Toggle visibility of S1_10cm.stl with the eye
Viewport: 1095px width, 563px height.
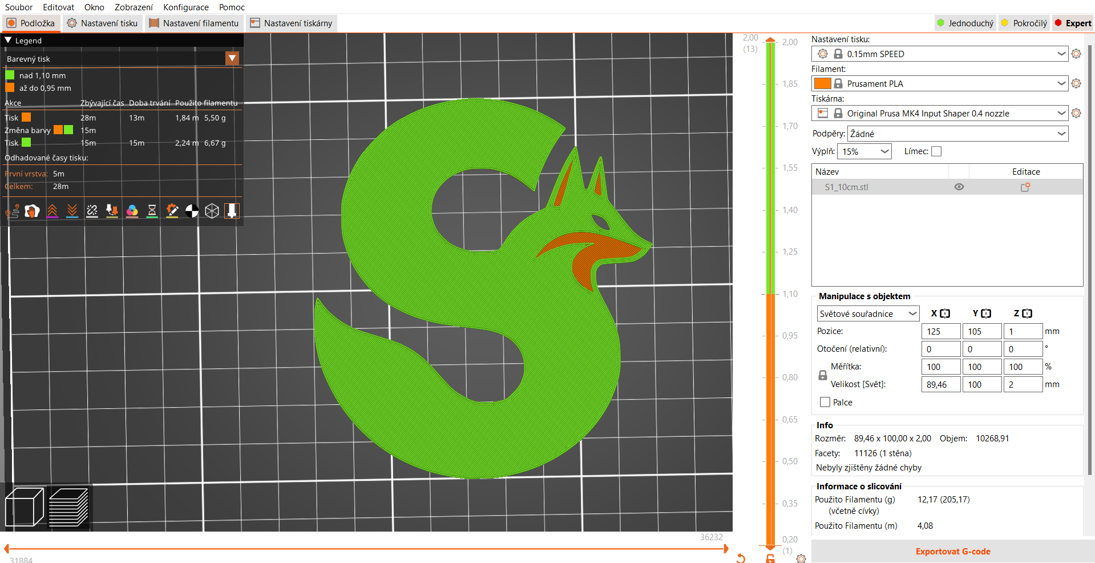click(x=959, y=187)
